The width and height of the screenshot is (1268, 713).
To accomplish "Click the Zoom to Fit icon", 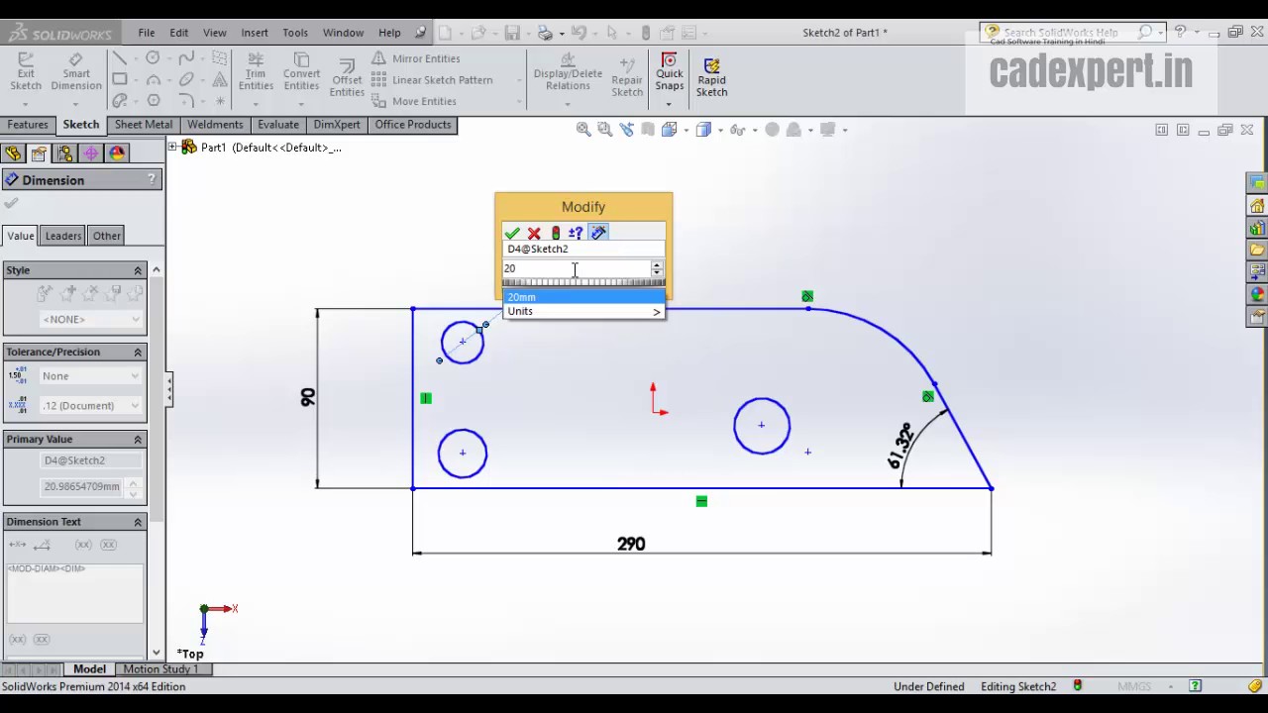I will (583, 130).
